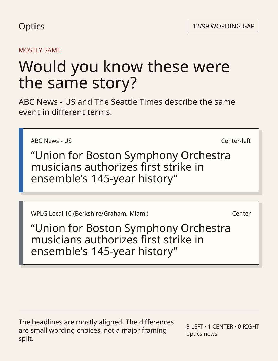Click the Center bias label
Viewport: 278px width, 361px height.
[241, 214]
